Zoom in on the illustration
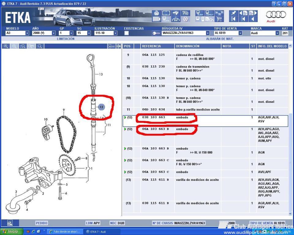The image size is (294, 235). tap(6, 46)
